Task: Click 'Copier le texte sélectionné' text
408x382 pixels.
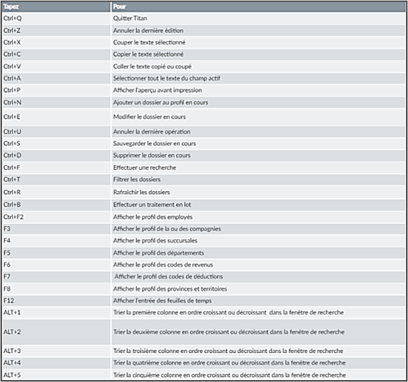Action: pyautogui.click(x=148, y=54)
